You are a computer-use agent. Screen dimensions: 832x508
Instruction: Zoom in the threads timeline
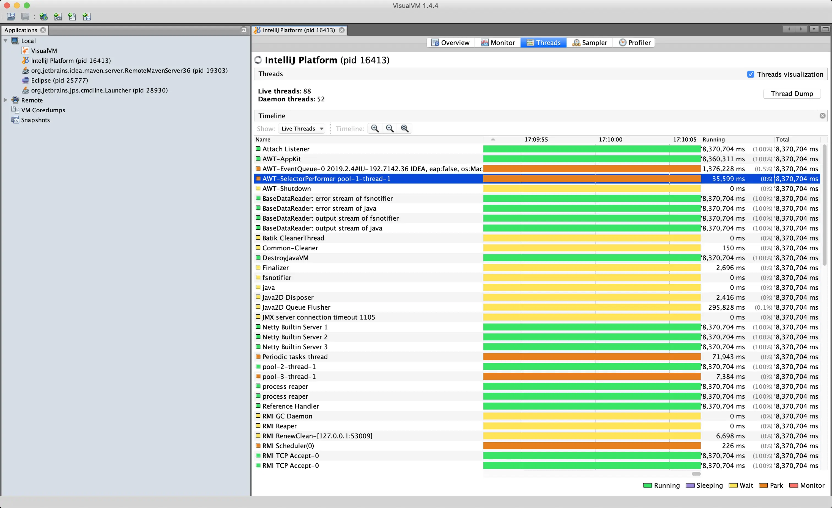375,128
